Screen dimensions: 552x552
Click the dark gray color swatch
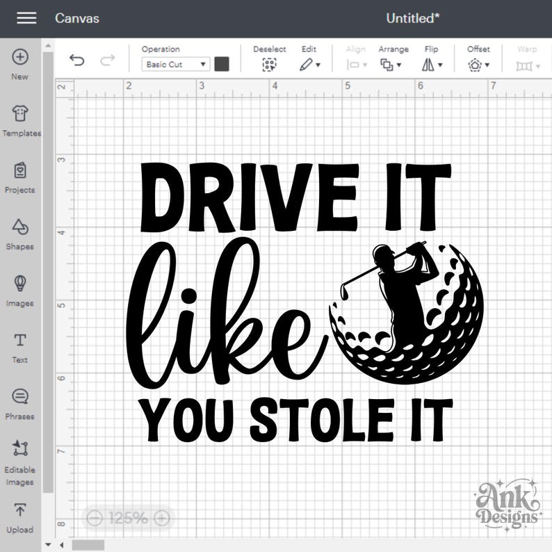click(222, 64)
